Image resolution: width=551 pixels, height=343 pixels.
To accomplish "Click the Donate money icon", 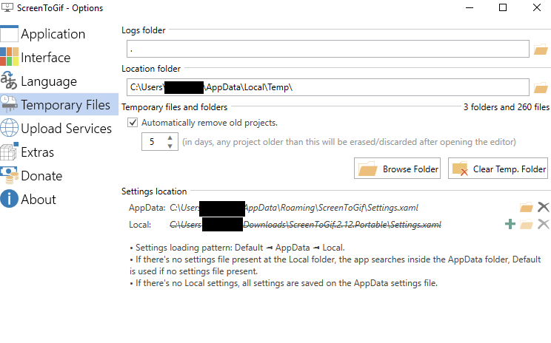I will pos(9,175).
